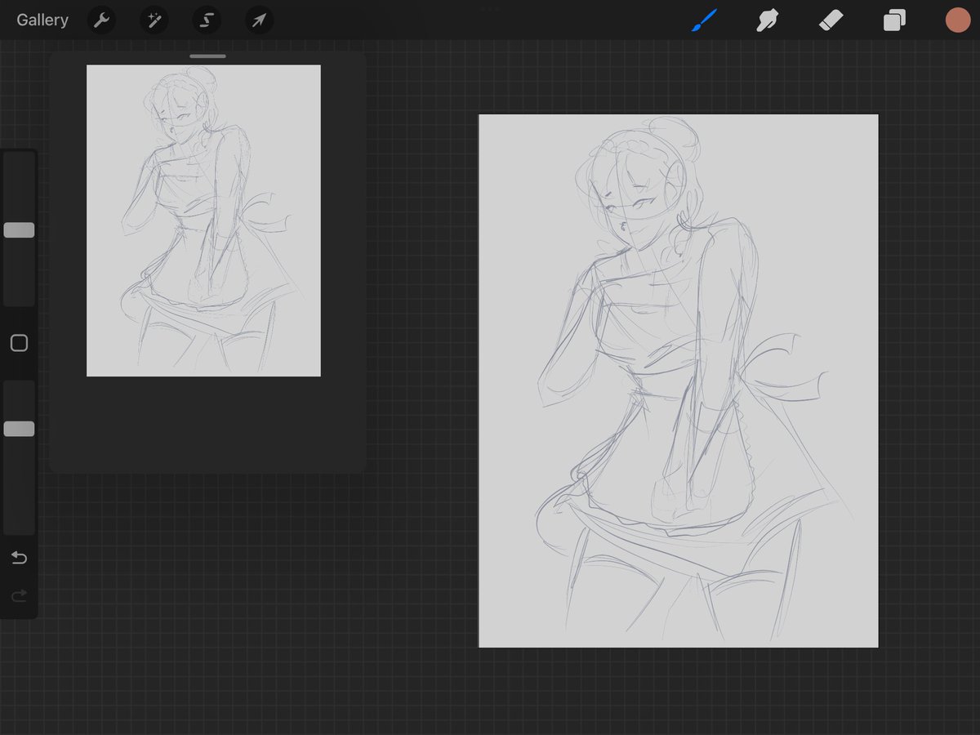This screenshot has height=735, width=980.
Task: Tap the sketch in the Reference window
Action: tap(203, 220)
